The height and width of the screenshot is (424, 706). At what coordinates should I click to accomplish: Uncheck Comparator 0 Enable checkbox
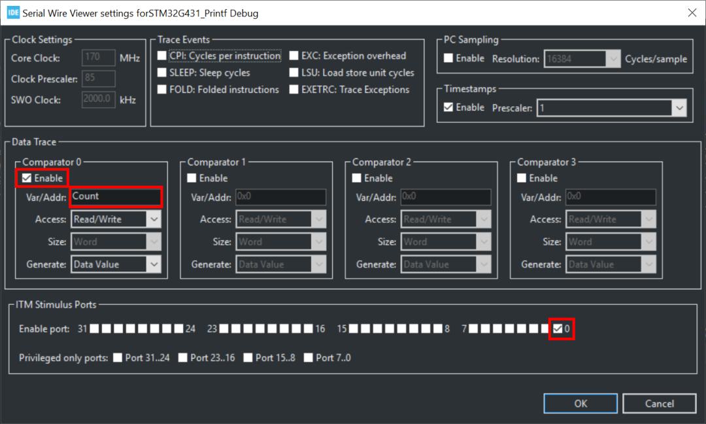pyautogui.click(x=27, y=178)
